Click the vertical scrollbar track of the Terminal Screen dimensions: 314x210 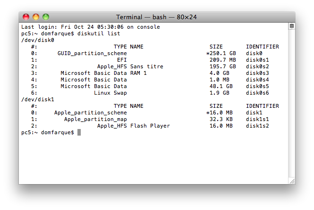292,103
